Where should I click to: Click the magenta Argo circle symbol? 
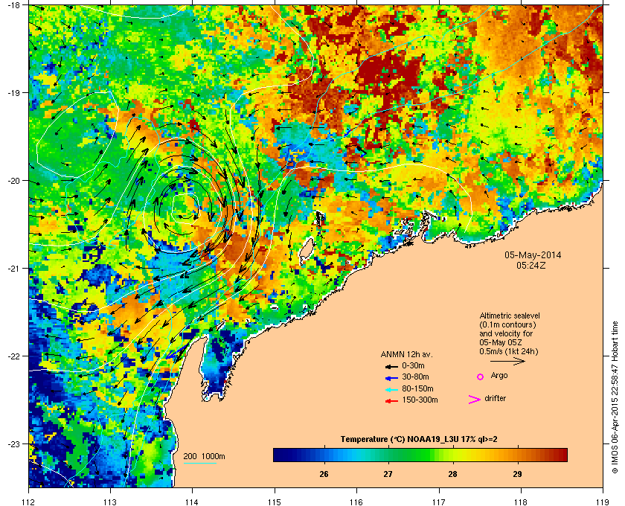[481, 377]
